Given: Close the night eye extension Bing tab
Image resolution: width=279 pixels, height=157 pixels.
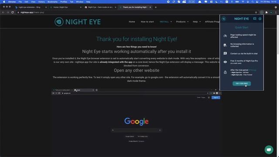Looking at the screenshot, I should [46, 7].
